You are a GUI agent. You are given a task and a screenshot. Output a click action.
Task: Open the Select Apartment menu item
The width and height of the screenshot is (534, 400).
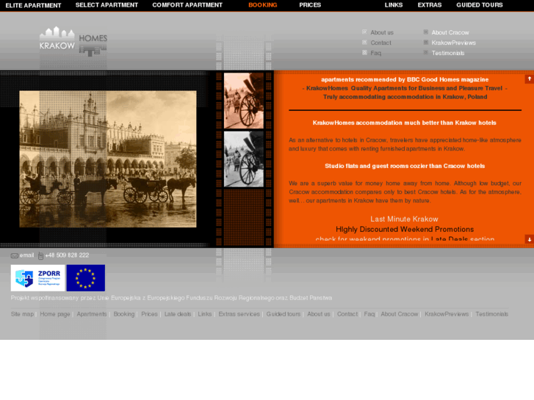pos(107,5)
